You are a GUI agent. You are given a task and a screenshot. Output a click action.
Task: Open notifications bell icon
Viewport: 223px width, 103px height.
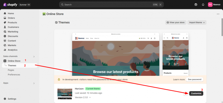(x=203, y=4)
